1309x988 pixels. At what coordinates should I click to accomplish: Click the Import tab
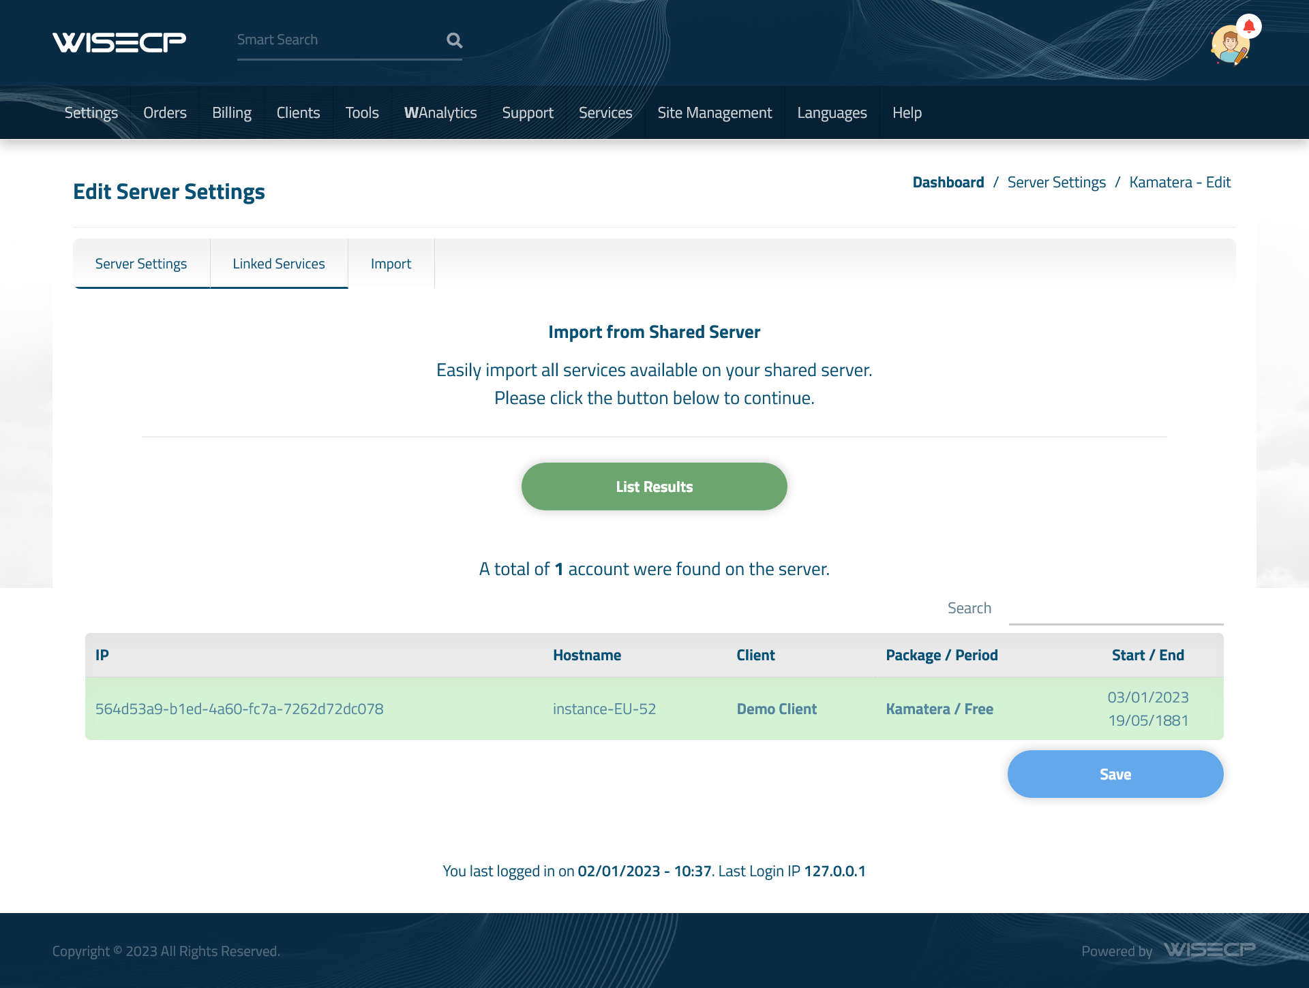(391, 262)
